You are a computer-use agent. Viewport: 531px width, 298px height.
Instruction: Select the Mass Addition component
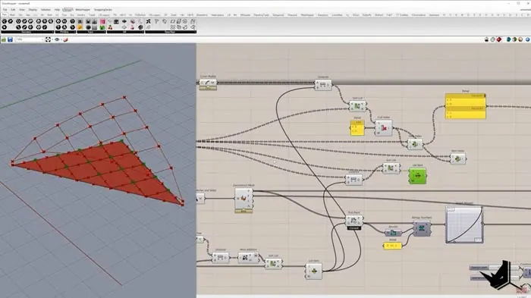(x=249, y=258)
